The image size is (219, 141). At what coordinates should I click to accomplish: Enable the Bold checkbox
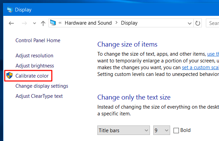[x=176, y=130]
